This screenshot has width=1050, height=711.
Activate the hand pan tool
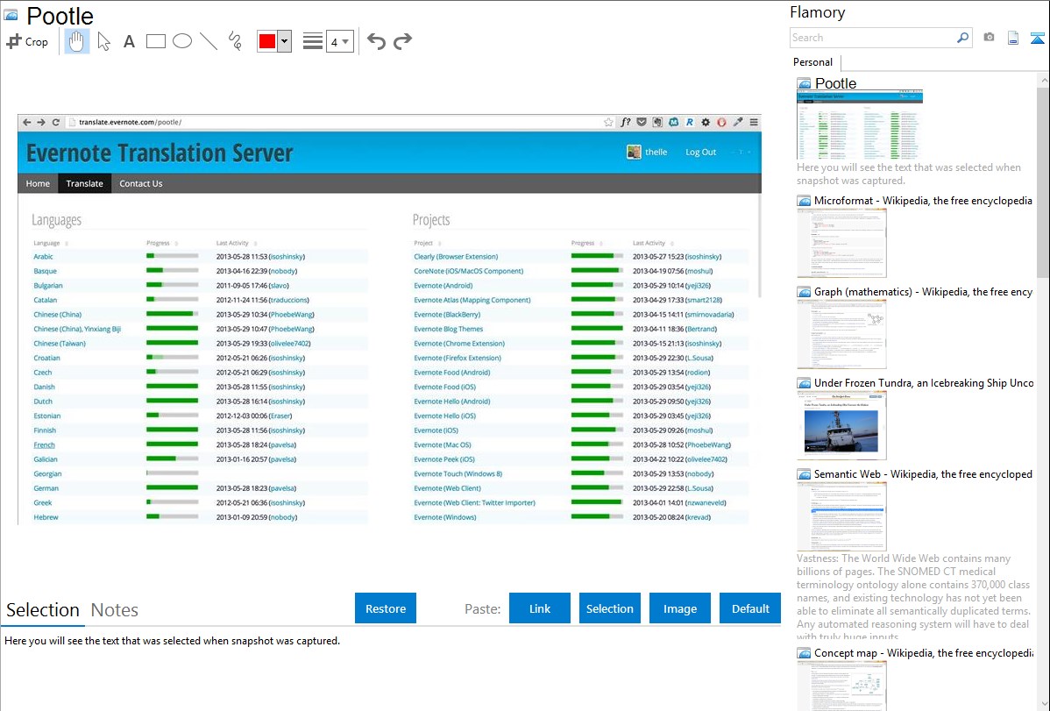tap(77, 41)
